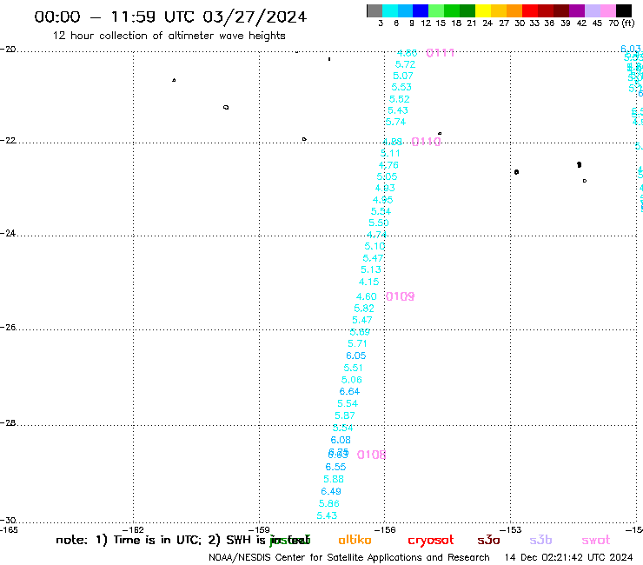The height and width of the screenshot is (565, 643).
Task: Click the -26 latitude axis label
Action: pos(8,328)
